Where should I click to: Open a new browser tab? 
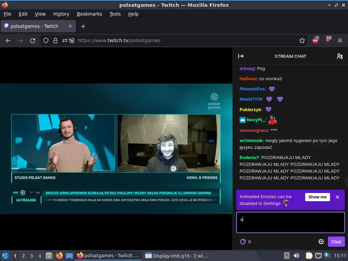83,27
